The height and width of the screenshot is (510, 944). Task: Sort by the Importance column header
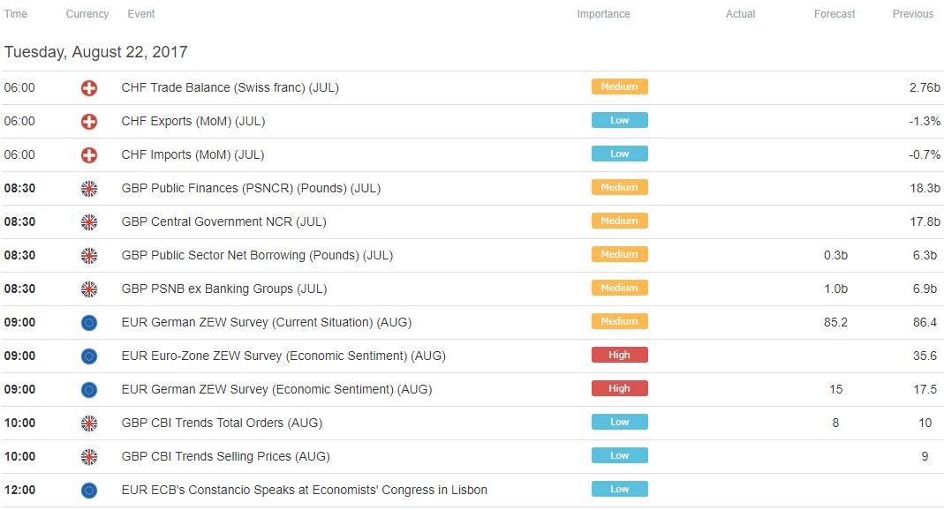tap(603, 14)
